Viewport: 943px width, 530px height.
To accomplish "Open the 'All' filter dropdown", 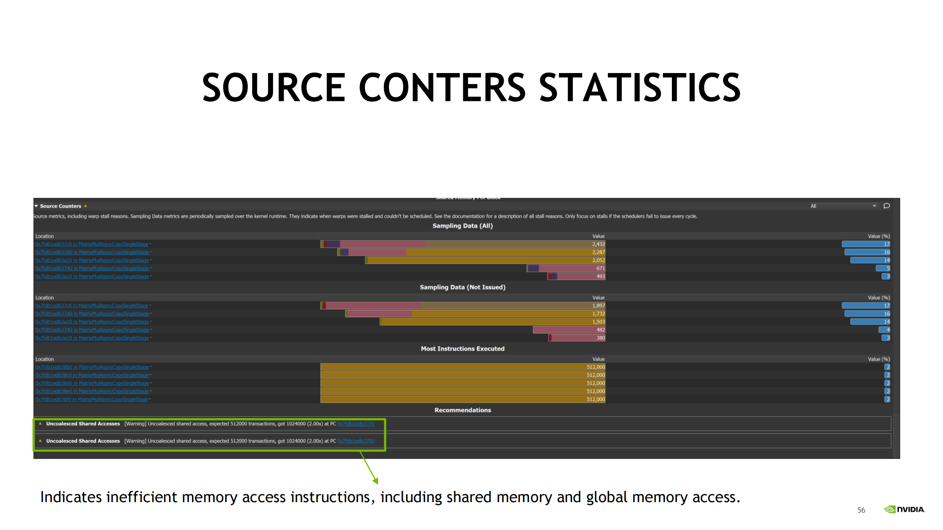I will [x=841, y=206].
